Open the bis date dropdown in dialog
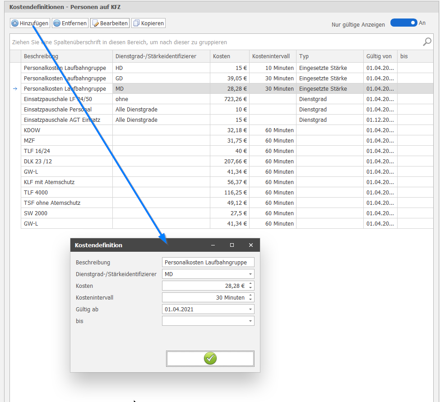This screenshot has height=402, width=440. 250,321
